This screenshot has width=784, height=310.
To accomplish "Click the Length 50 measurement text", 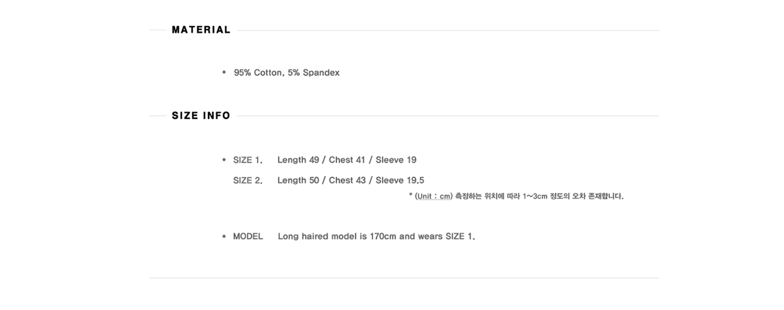I will (x=298, y=180).
